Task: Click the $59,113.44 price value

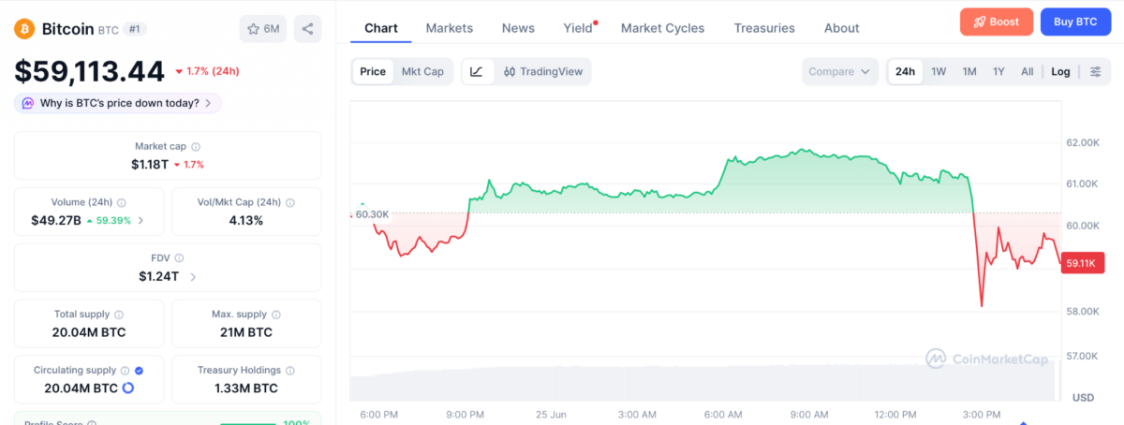Action: click(x=89, y=70)
